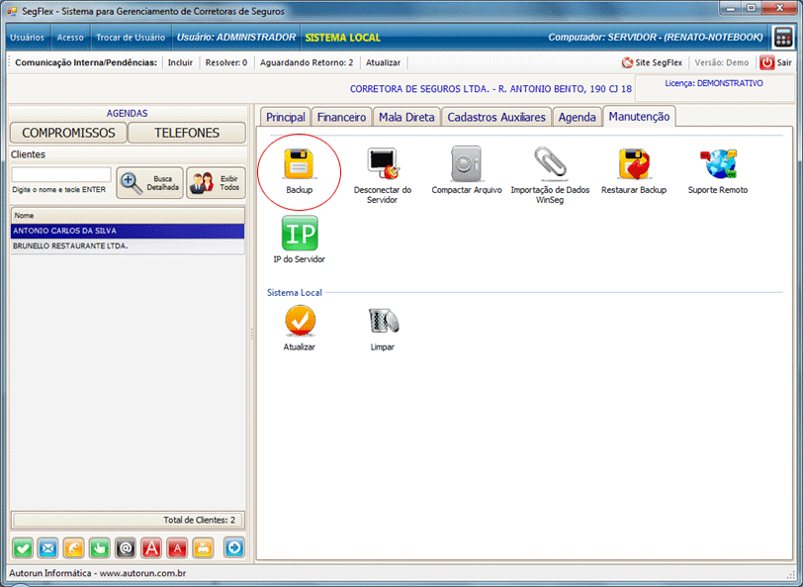
Task: Open the Restaurar Backup icon
Action: point(634,164)
